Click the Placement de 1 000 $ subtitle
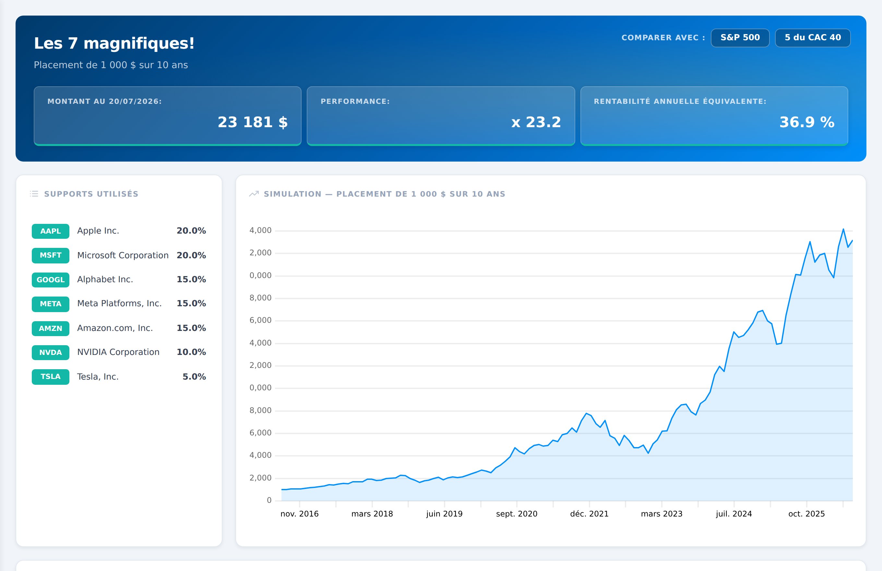Screen dimensions: 882x571 111,65
